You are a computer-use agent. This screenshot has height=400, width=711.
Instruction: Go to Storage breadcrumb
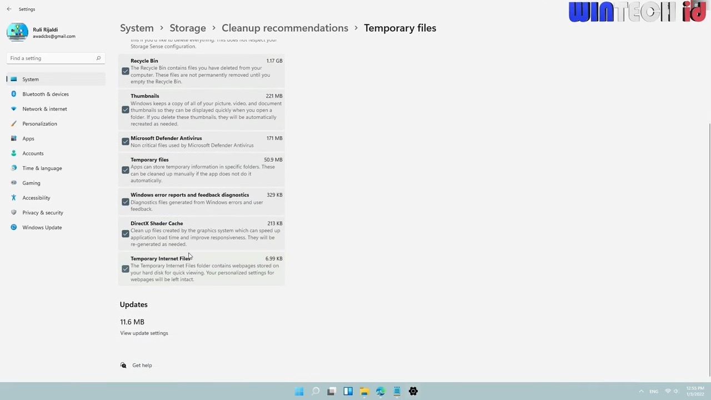[188, 28]
